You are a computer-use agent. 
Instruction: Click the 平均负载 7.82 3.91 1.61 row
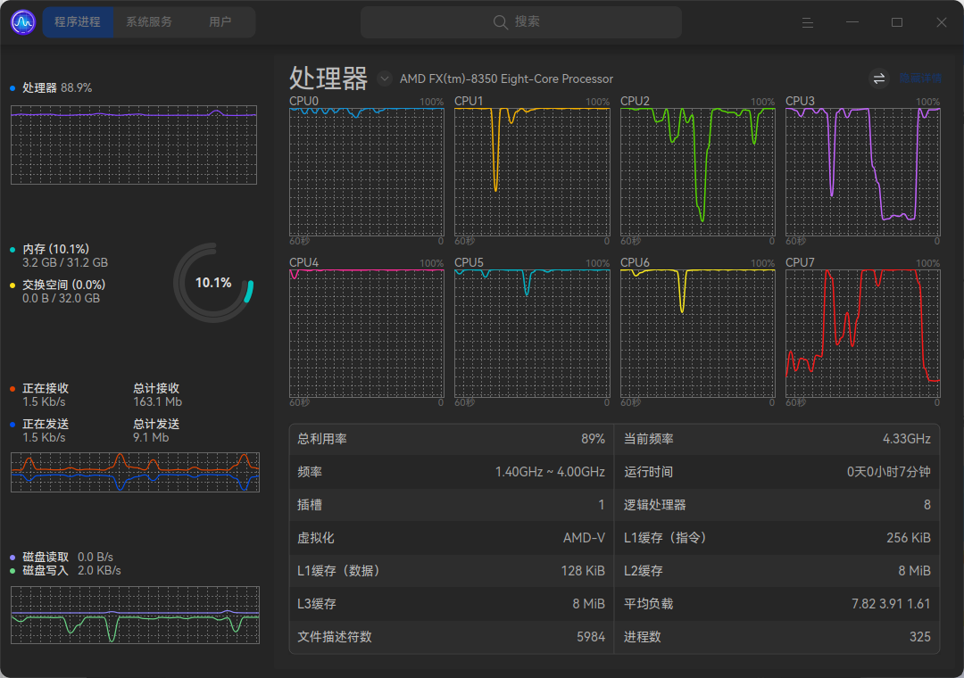coord(777,604)
